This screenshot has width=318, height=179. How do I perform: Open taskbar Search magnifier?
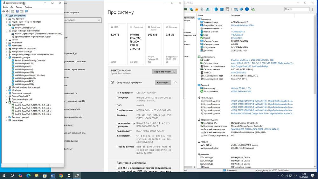point(12,176)
